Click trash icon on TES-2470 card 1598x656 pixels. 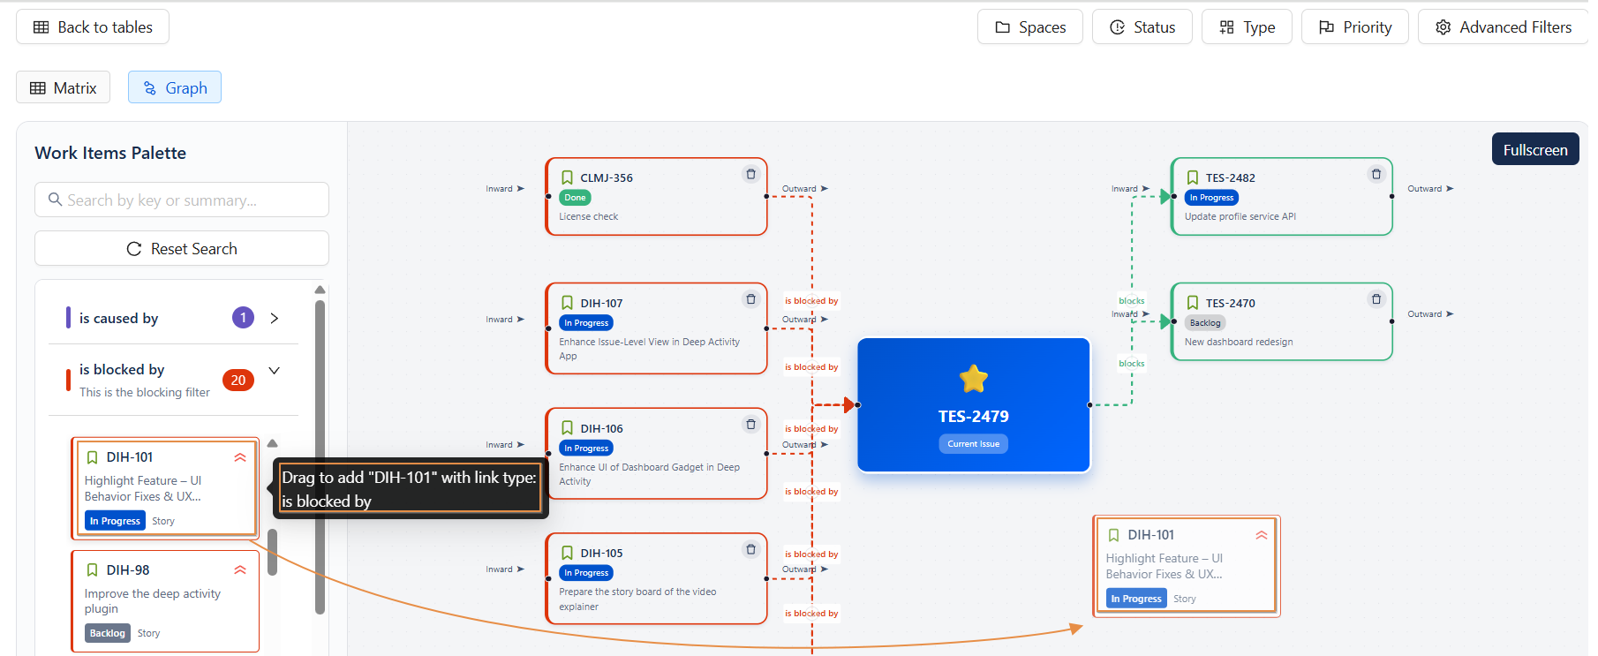pyautogui.click(x=1376, y=299)
